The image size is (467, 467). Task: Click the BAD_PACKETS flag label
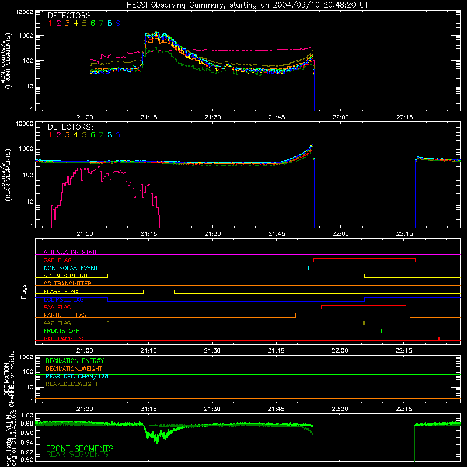64,339
